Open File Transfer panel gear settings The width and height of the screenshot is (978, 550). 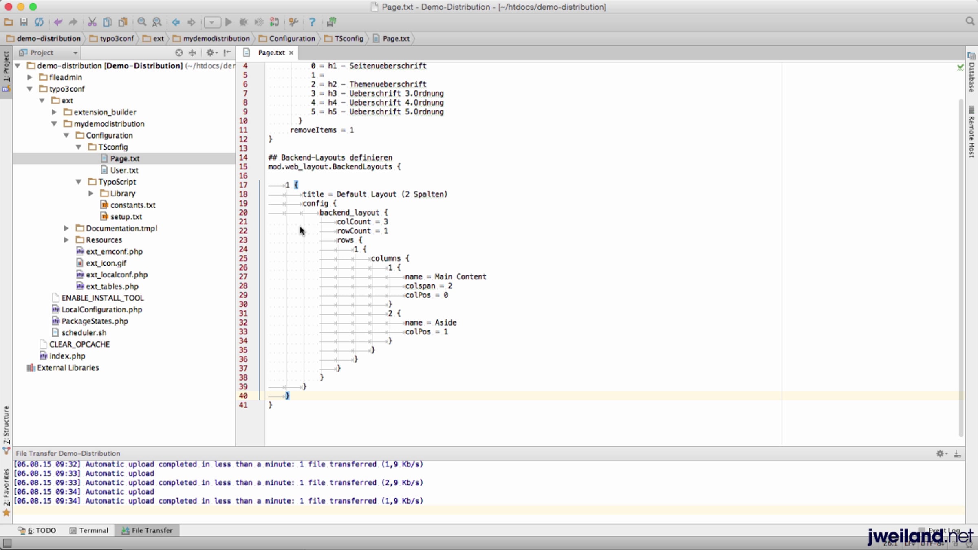coord(941,453)
